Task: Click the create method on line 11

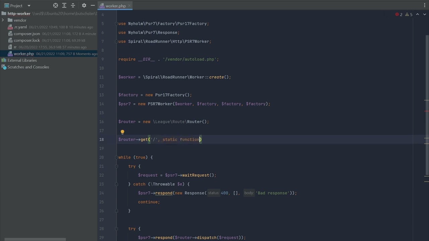Action: click(217, 77)
